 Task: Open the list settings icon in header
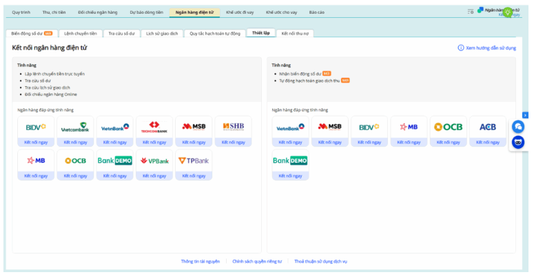471,11
